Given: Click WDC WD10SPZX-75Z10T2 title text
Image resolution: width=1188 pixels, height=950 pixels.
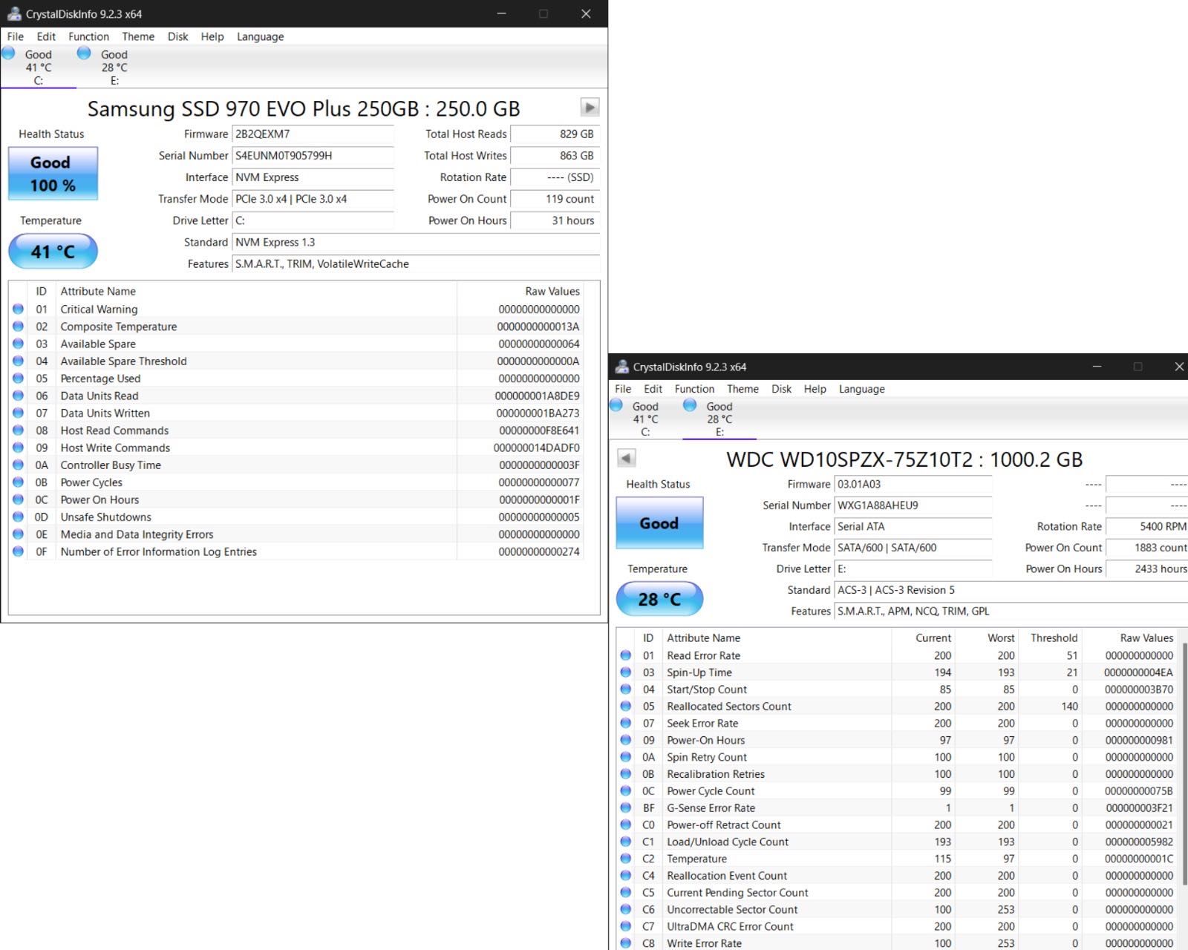Looking at the screenshot, I should (x=904, y=459).
